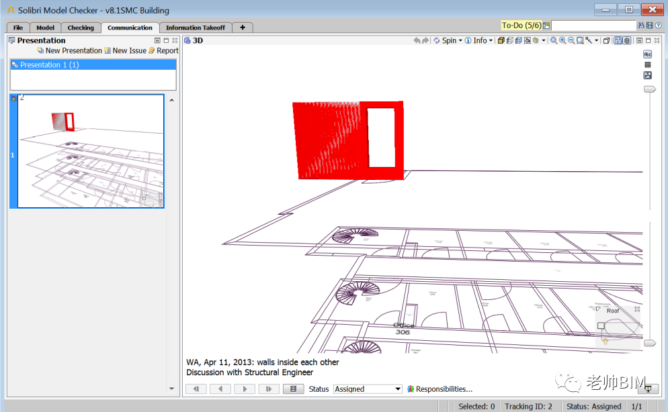
Task: Click the search text field
Action: 593,25
